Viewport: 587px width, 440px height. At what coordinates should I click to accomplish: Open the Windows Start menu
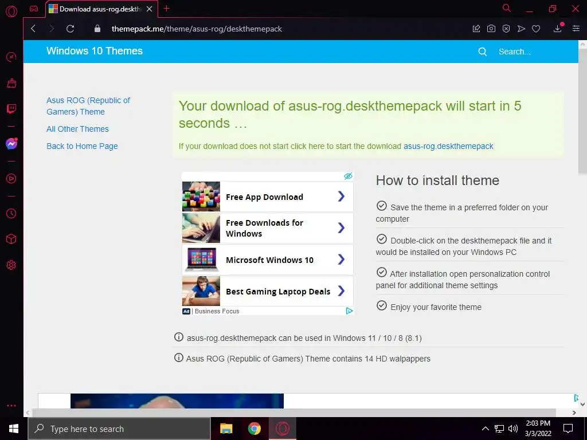click(14, 429)
